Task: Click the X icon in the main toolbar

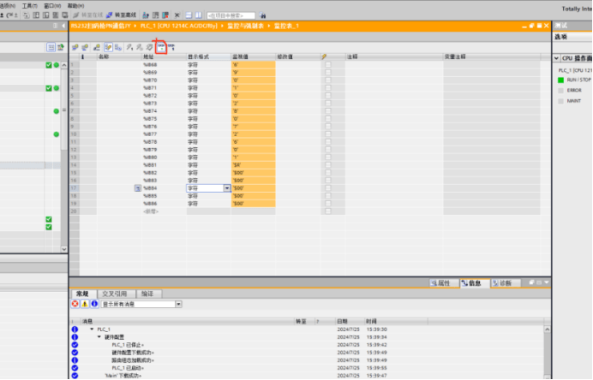Action: point(177,15)
